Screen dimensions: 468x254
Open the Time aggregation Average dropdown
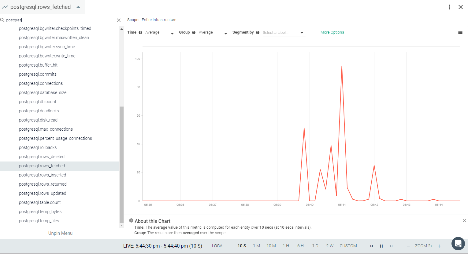160,33
